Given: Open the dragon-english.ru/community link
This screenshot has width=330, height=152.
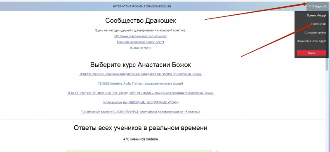Looking at the screenshot, I should coord(140,36).
